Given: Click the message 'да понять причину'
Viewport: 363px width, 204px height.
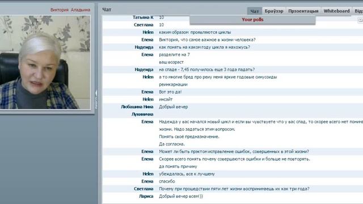Looking at the screenshot, I should click(x=178, y=167).
